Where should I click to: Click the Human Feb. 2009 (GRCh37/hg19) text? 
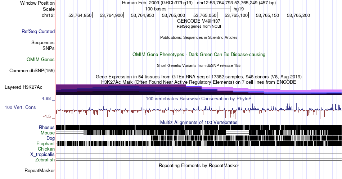click(157, 3)
